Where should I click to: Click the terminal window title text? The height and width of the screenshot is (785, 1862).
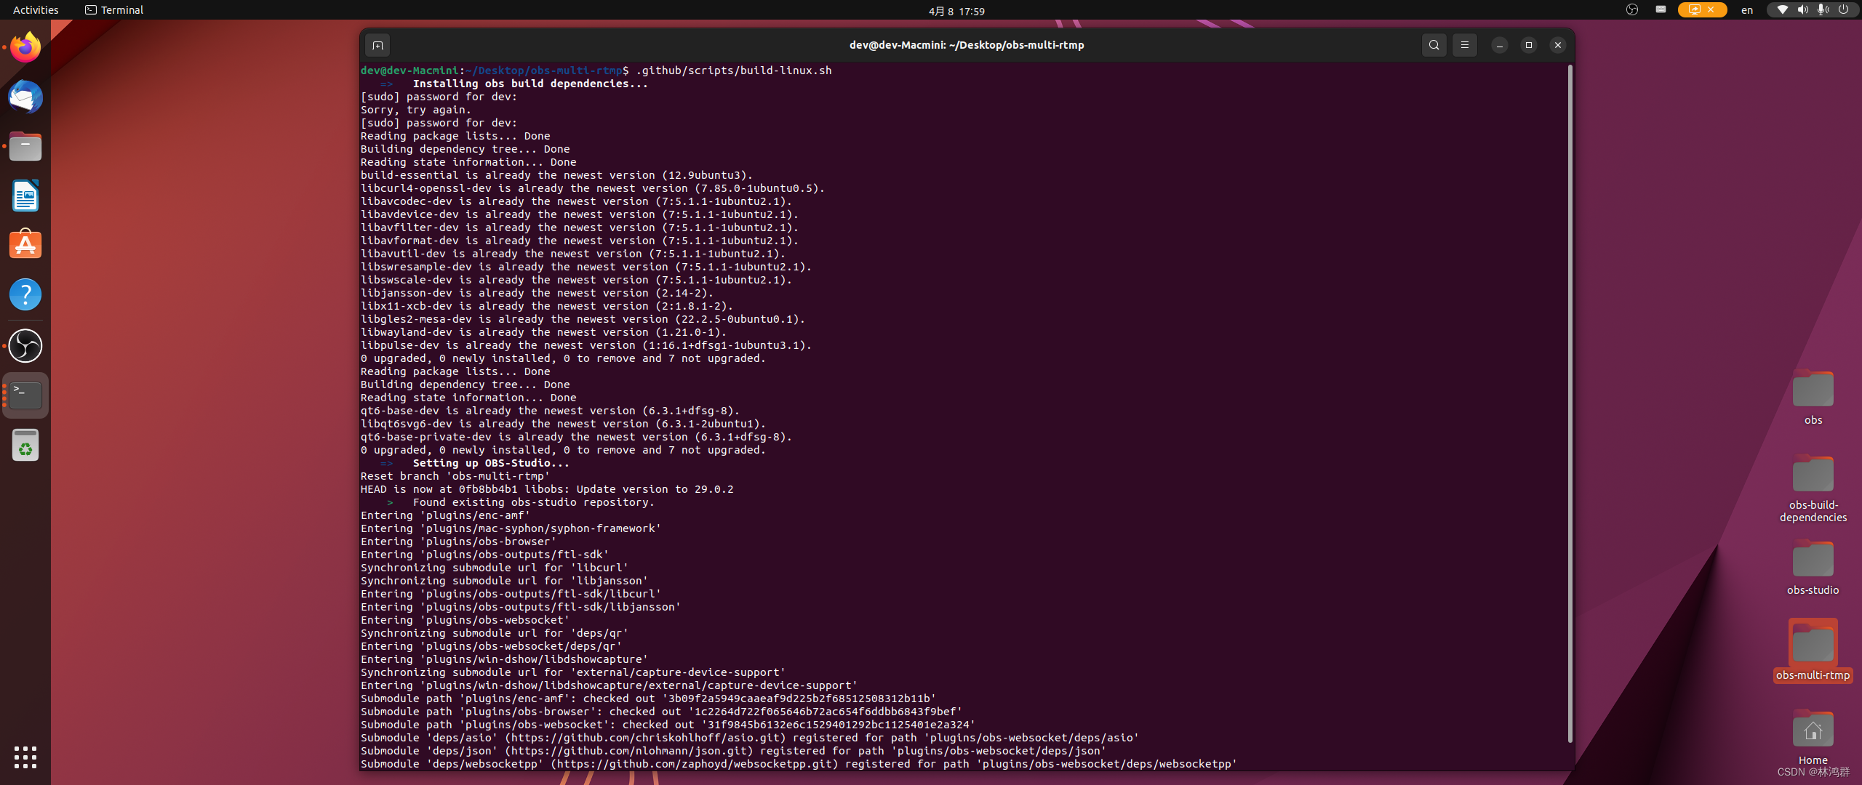pos(967,45)
